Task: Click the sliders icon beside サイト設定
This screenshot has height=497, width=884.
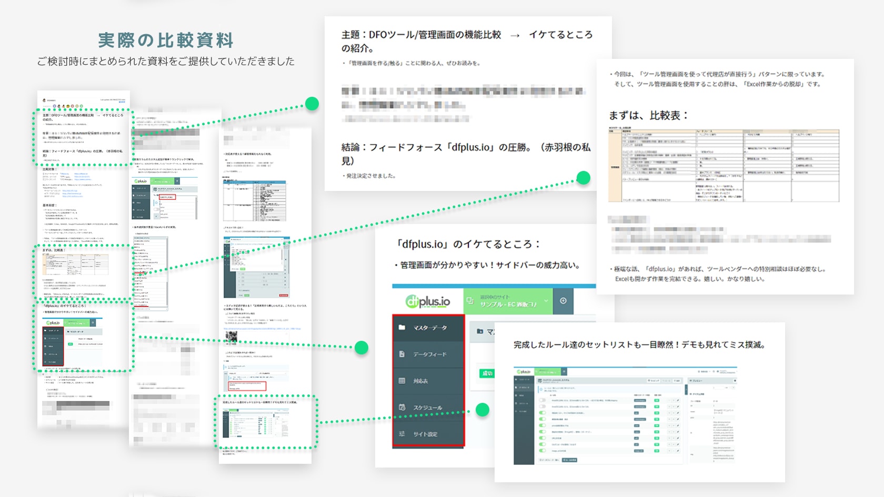Action: click(x=402, y=434)
